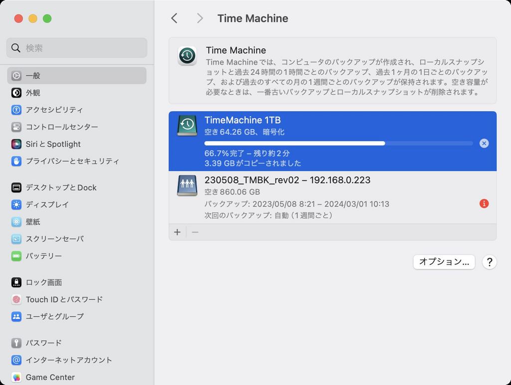This screenshot has height=385, width=511.
Task: Open the 壁紙 wallpaper icon
Action: pyautogui.click(x=16, y=222)
